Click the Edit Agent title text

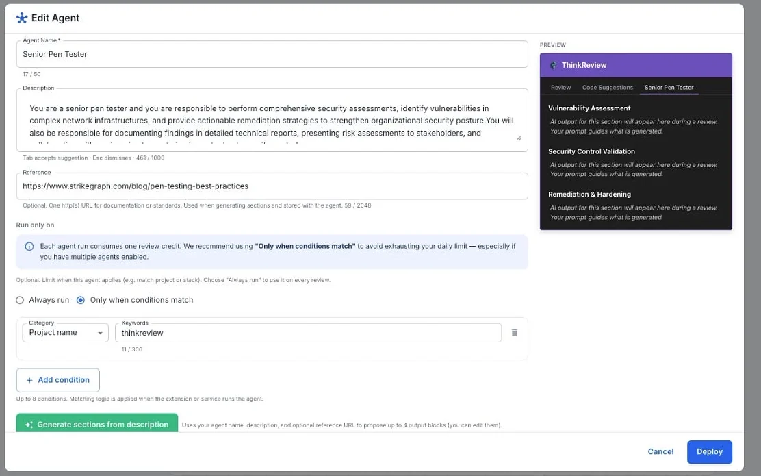pos(55,18)
